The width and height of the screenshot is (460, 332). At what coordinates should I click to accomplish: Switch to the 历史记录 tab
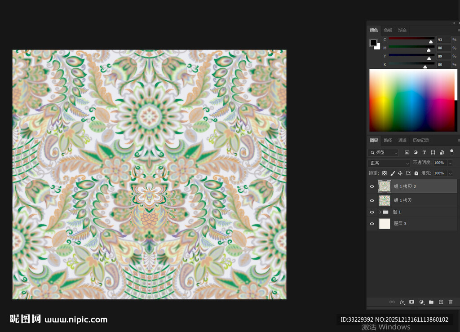[x=421, y=140]
